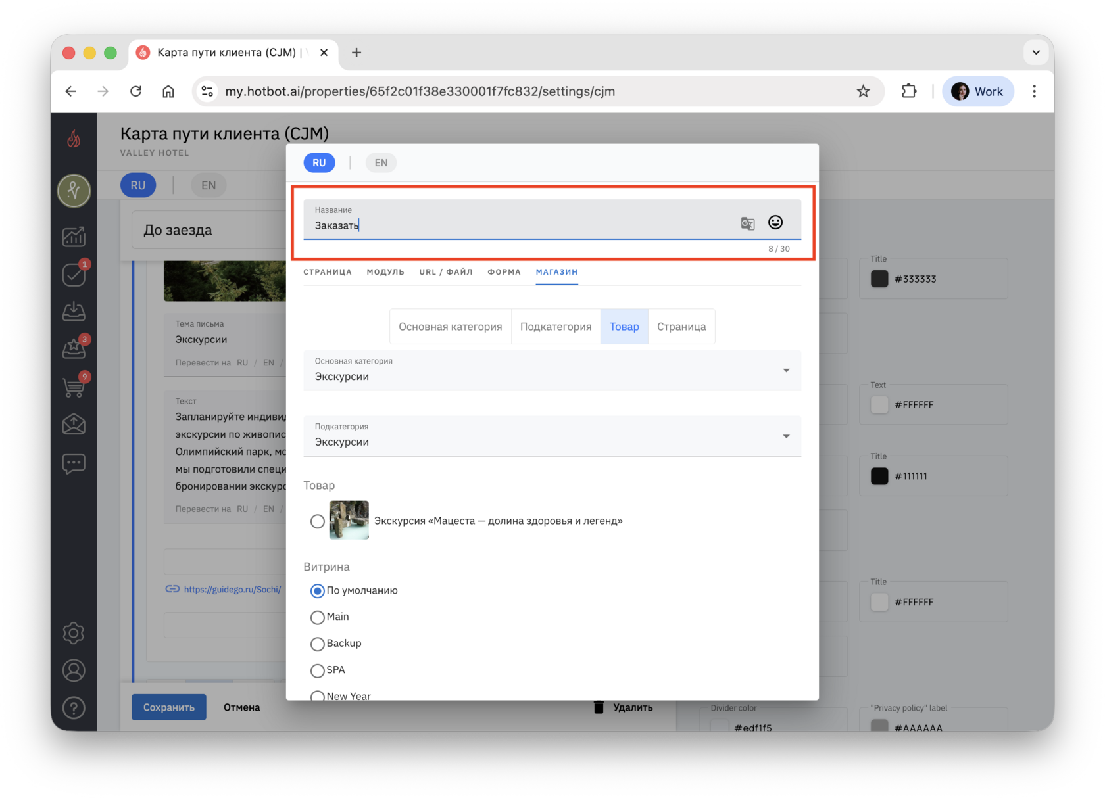Open the emoji picker in the Название field
Screen dimensions: 1105x798
(x=775, y=223)
